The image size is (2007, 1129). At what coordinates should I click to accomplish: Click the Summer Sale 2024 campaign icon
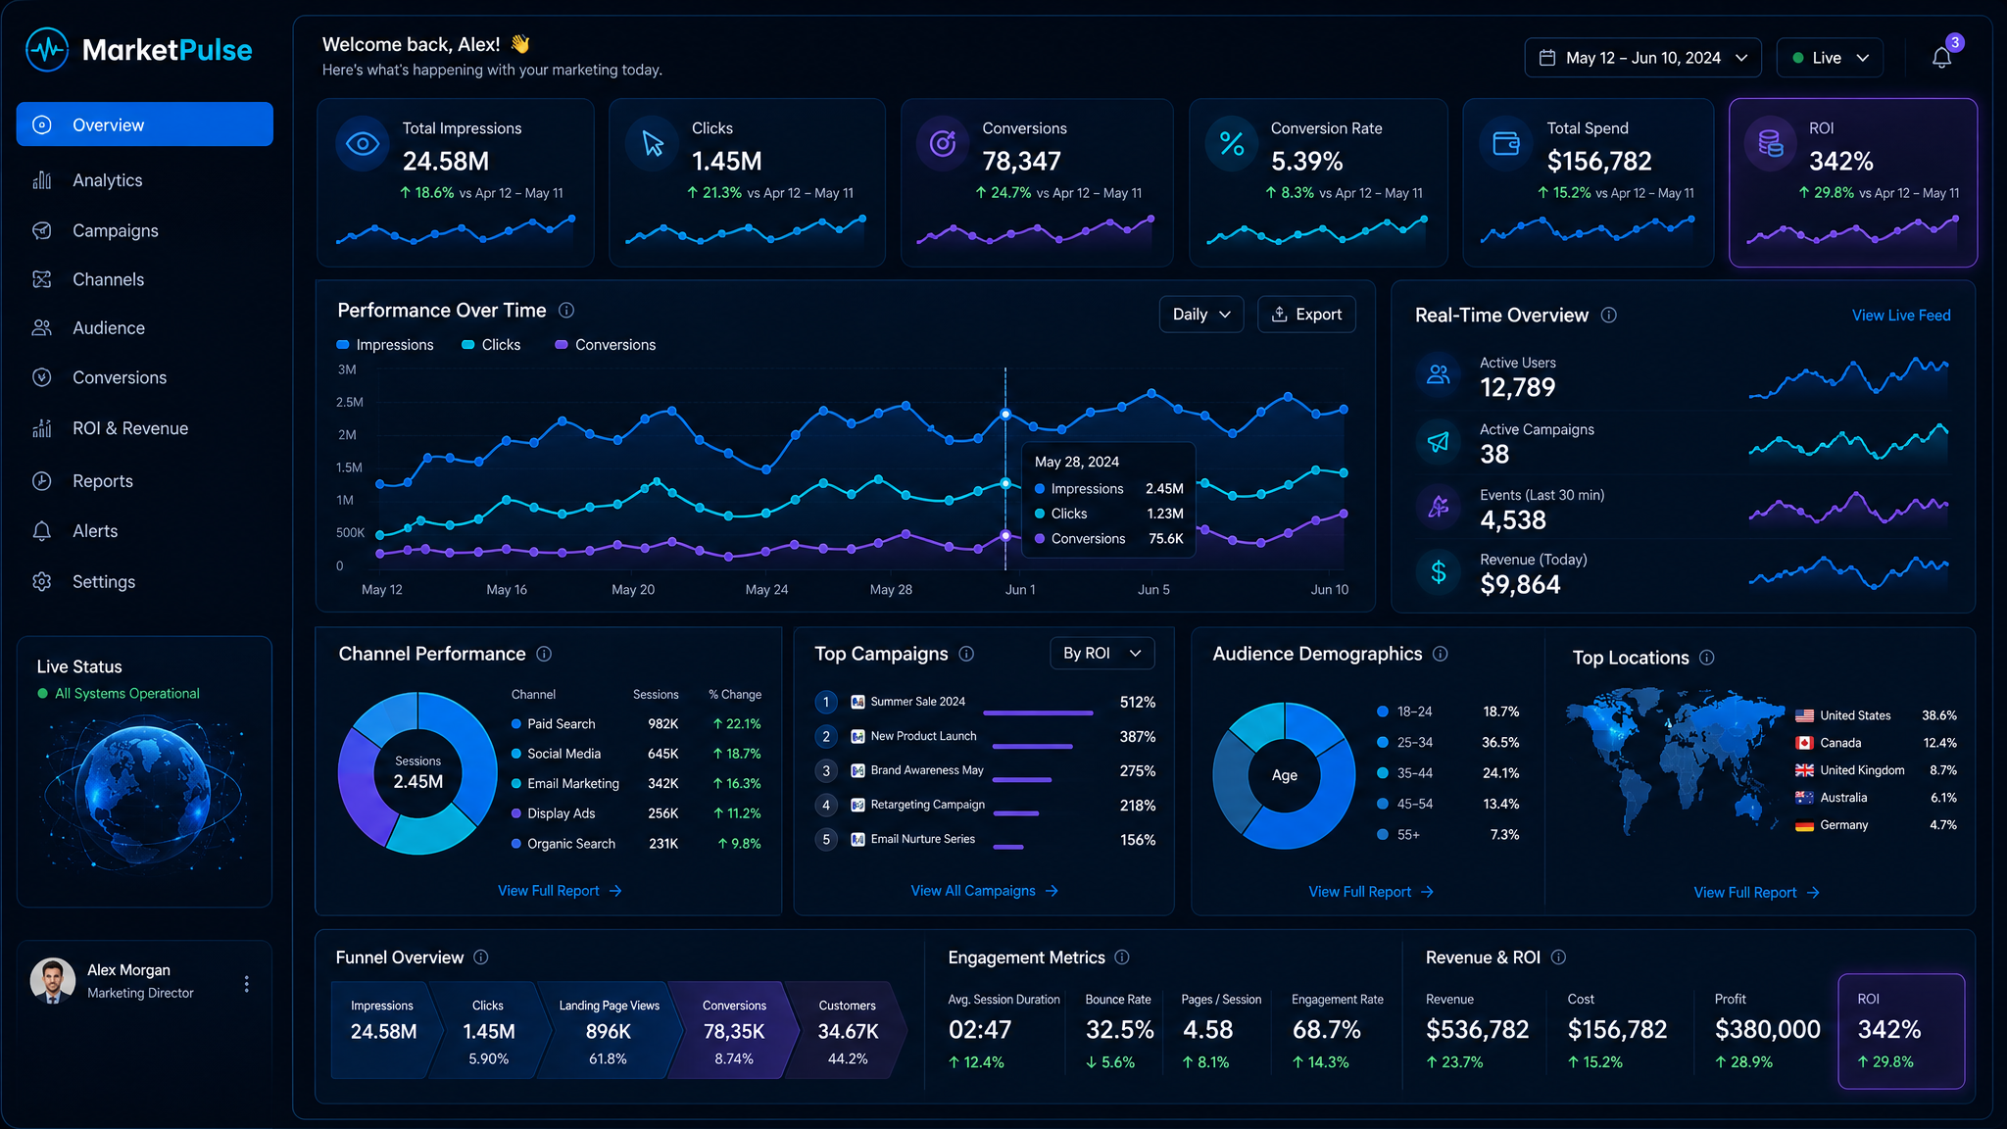(x=857, y=702)
